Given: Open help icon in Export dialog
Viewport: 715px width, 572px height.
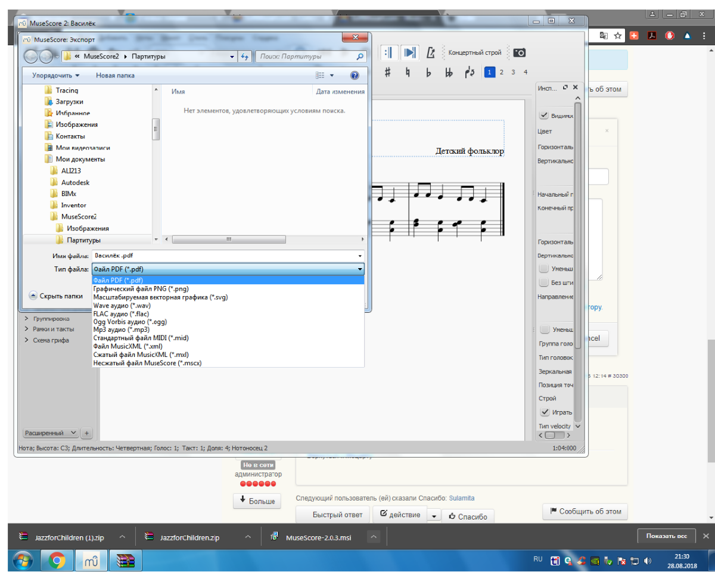Looking at the screenshot, I should pos(355,76).
